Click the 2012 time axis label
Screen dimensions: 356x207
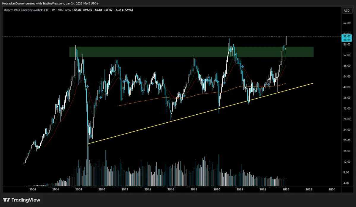tap(125, 189)
